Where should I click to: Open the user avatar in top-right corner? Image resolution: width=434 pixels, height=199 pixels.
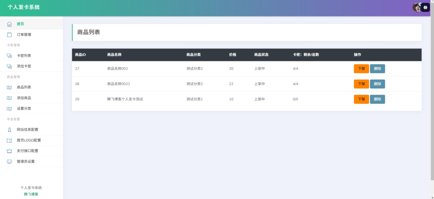[x=417, y=7]
